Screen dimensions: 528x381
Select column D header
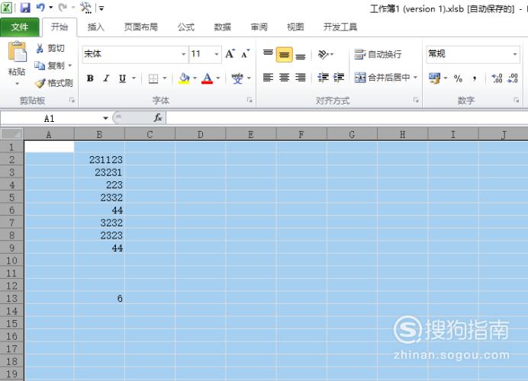coord(201,135)
